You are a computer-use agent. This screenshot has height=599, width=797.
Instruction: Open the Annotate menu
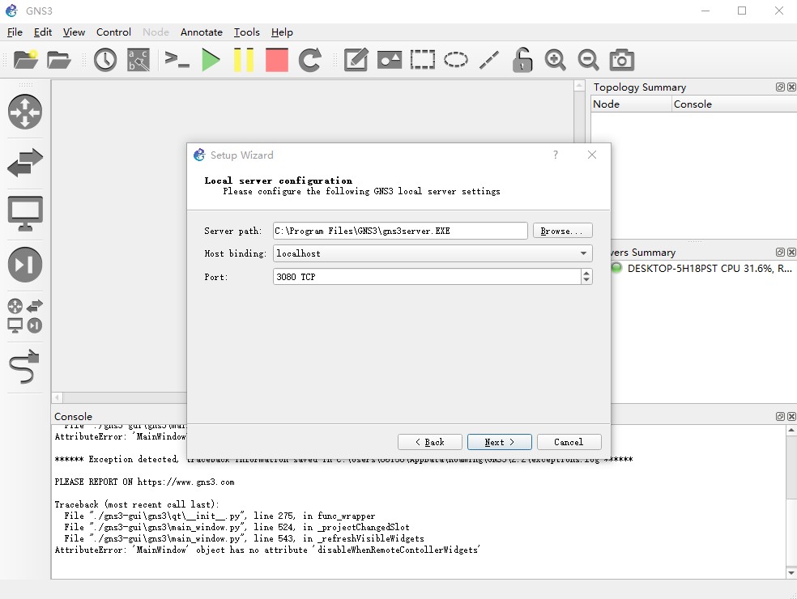tap(202, 32)
